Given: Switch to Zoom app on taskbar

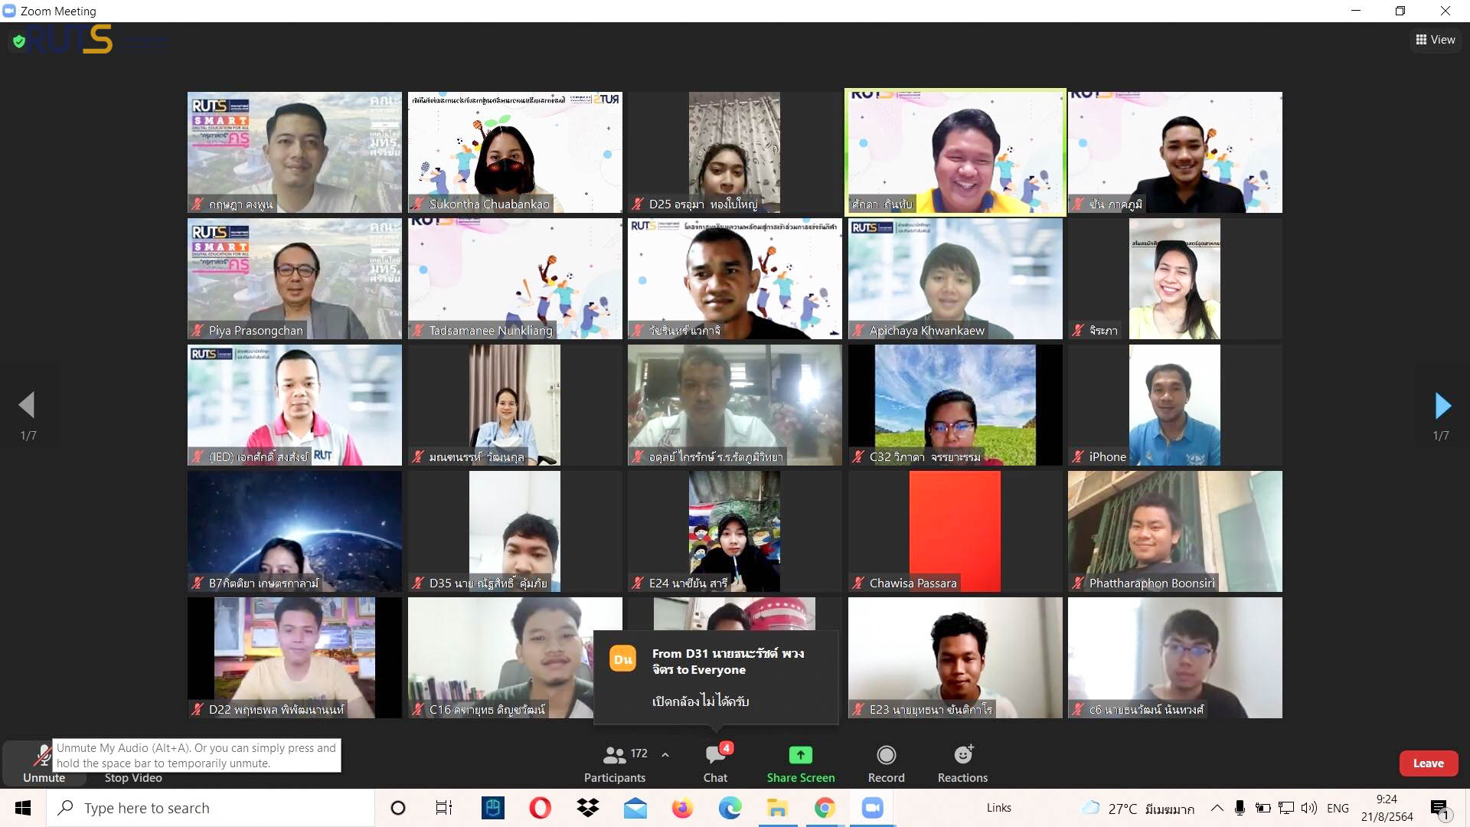Looking at the screenshot, I should pyautogui.click(x=872, y=808).
